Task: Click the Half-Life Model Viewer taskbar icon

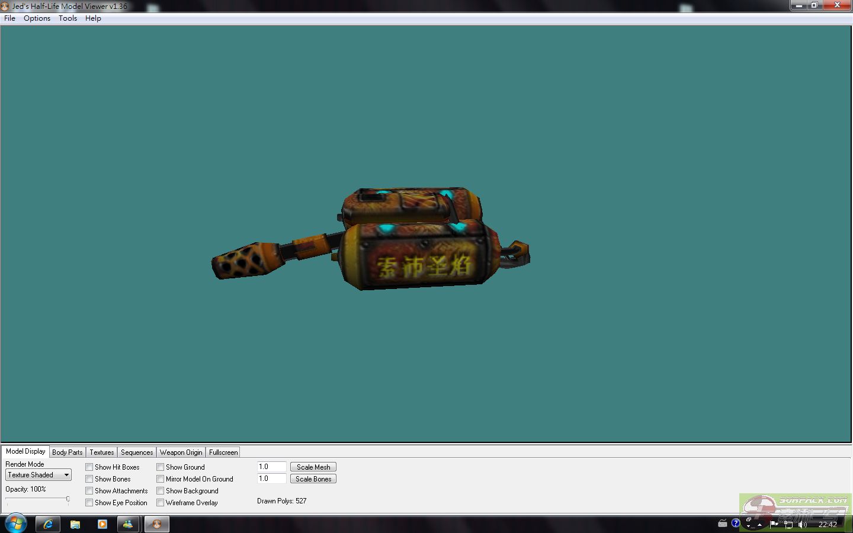Action: [157, 524]
